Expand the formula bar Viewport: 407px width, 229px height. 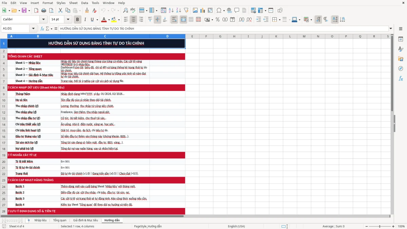tap(391, 28)
